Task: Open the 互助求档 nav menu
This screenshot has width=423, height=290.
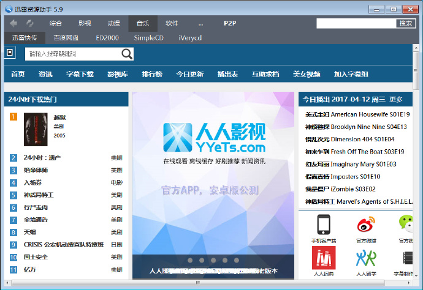Action: 265,74
